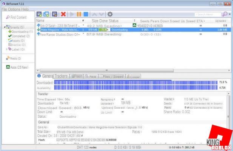Sort the list by the Uploaded column
The image size is (233, 151).
221,21
